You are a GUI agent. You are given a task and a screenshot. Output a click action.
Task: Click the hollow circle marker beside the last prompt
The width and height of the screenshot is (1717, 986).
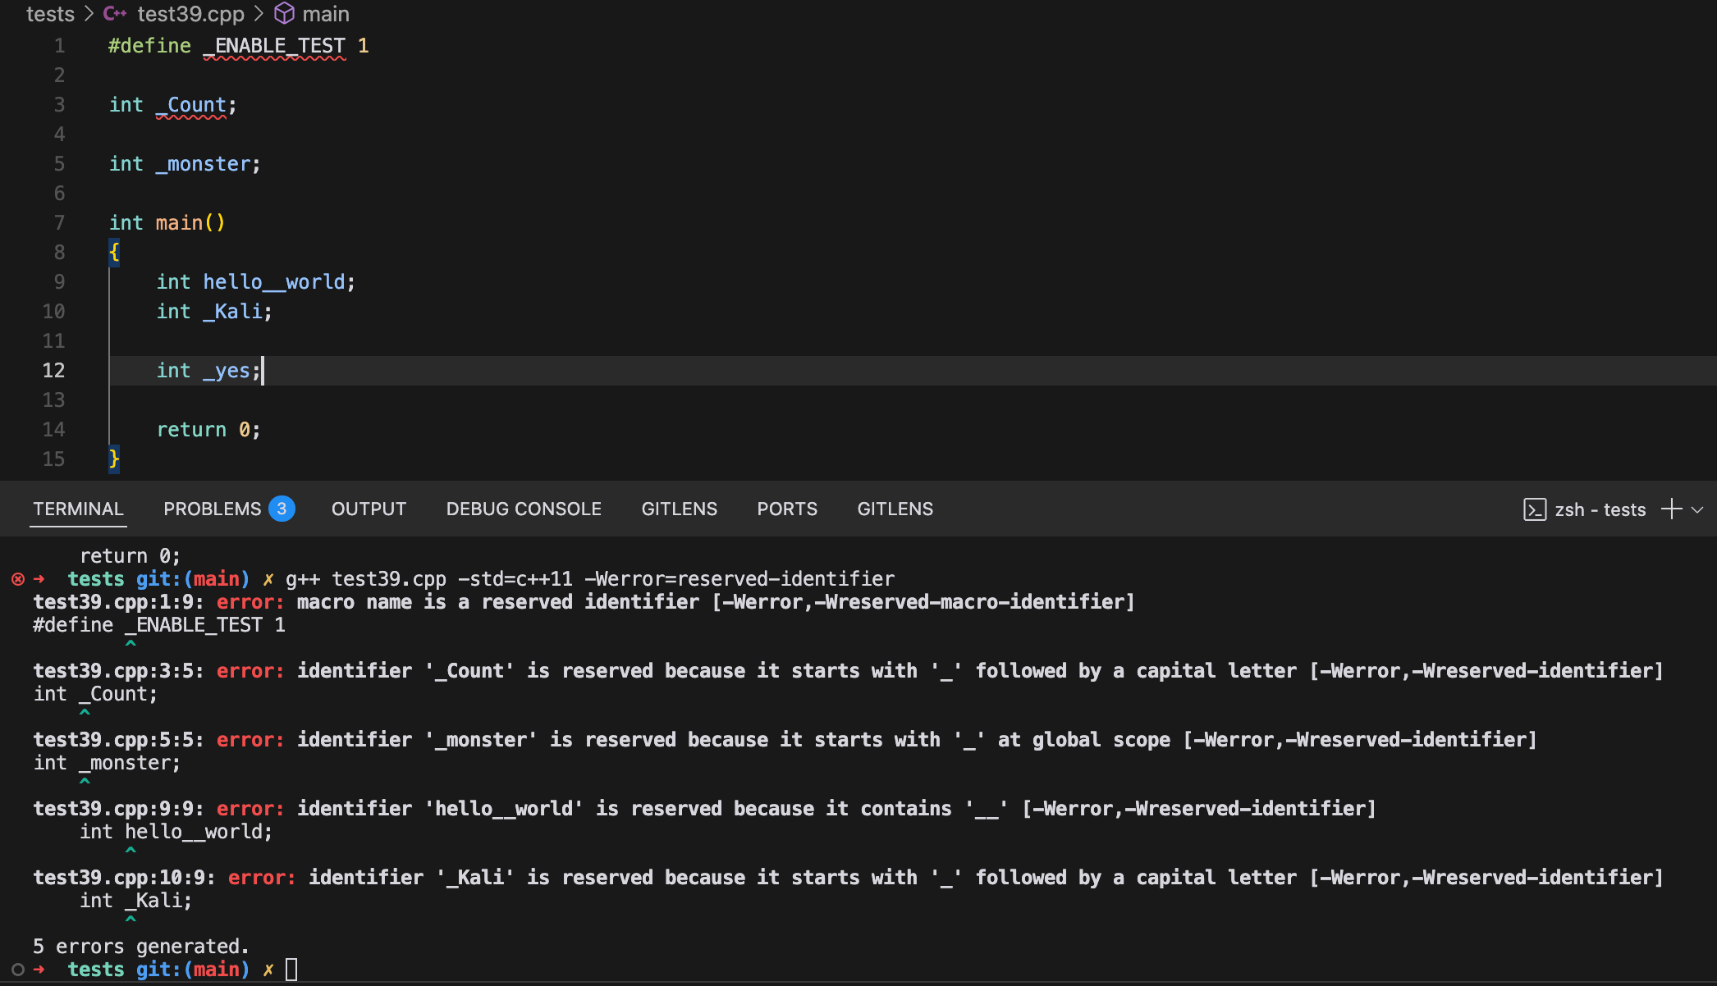pyautogui.click(x=18, y=970)
